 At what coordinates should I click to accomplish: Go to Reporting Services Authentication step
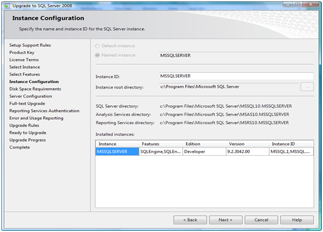tap(45, 111)
